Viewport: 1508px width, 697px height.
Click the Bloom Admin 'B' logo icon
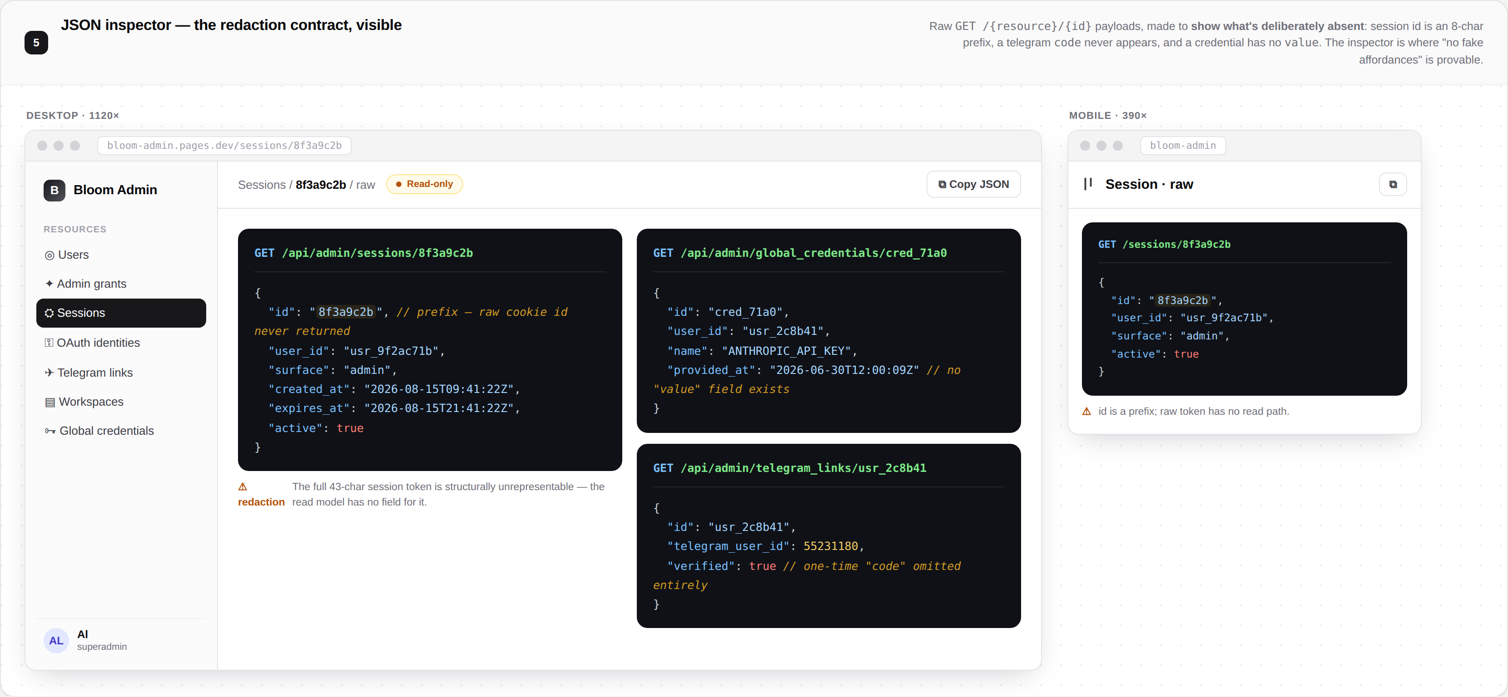[x=55, y=190]
